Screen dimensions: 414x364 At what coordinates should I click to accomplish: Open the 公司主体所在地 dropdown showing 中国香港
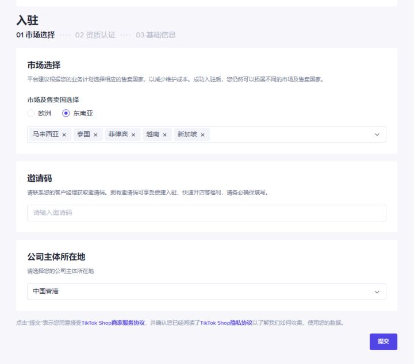[206, 292]
